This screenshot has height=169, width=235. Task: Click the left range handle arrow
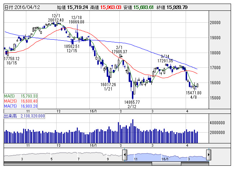[x=125, y=155]
